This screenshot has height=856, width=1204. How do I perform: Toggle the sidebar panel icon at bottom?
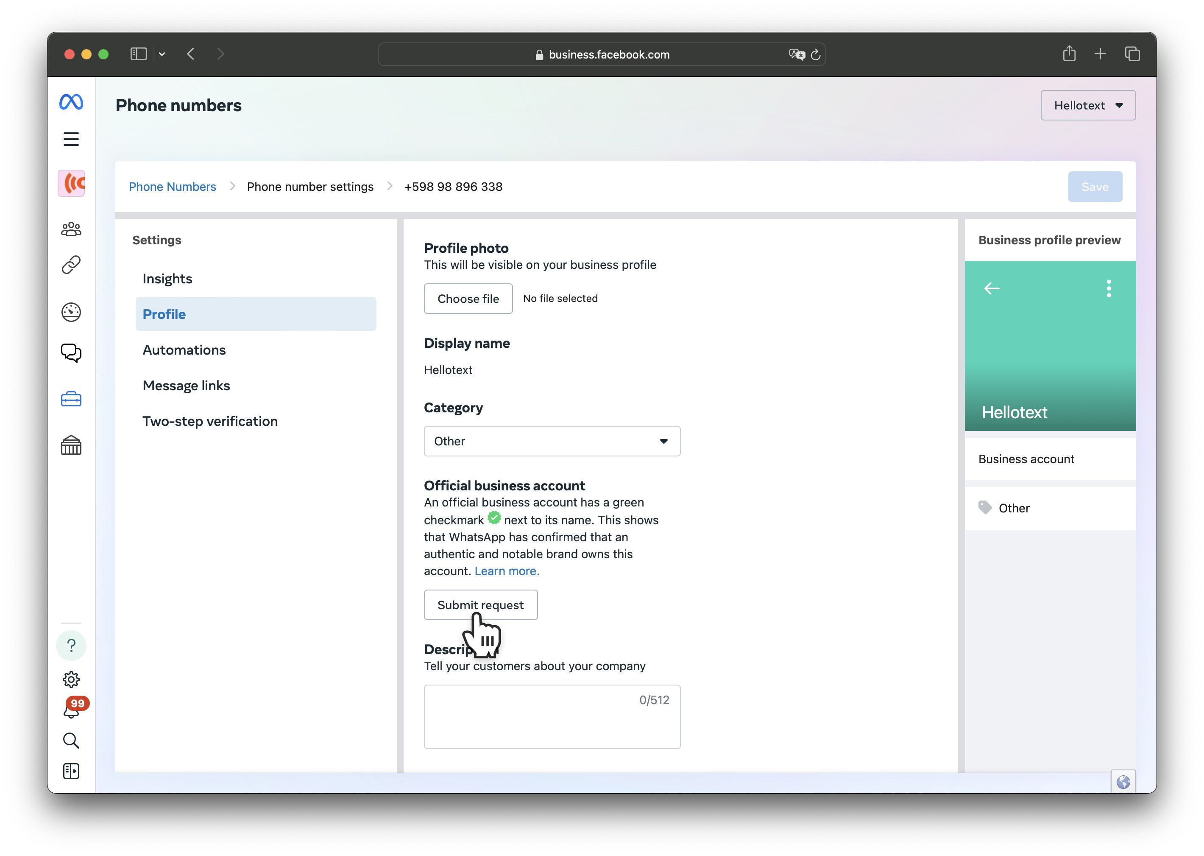71,771
